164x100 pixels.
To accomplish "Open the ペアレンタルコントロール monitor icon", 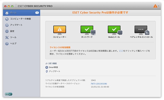I will (142, 30).
